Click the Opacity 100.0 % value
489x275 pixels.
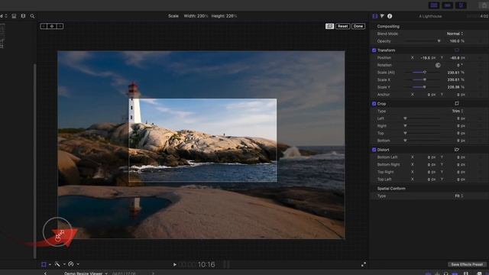(457, 41)
